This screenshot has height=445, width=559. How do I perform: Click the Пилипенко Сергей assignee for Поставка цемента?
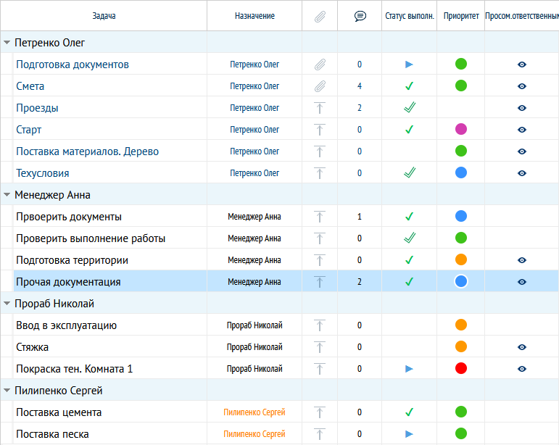[254, 412]
